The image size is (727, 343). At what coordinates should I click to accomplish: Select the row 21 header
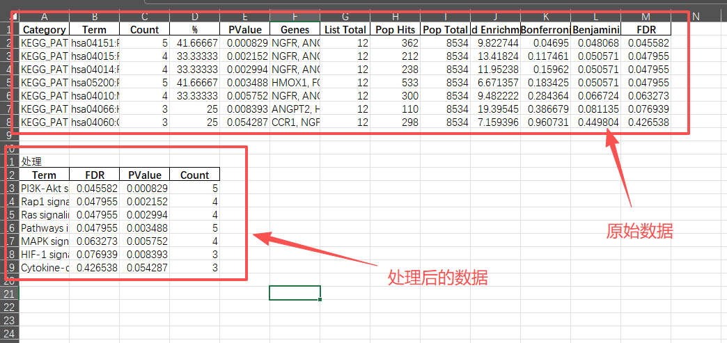coord(8,294)
